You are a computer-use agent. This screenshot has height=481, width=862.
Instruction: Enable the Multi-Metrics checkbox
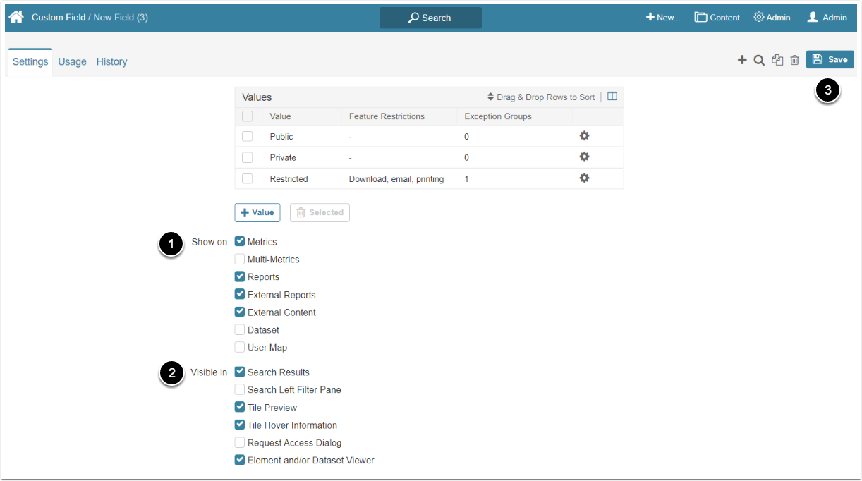(x=240, y=259)
